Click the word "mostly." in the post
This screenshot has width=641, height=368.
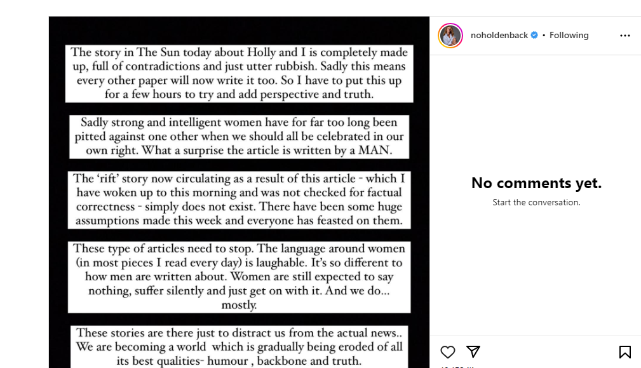pyautogui.click(x=239, y=305)
